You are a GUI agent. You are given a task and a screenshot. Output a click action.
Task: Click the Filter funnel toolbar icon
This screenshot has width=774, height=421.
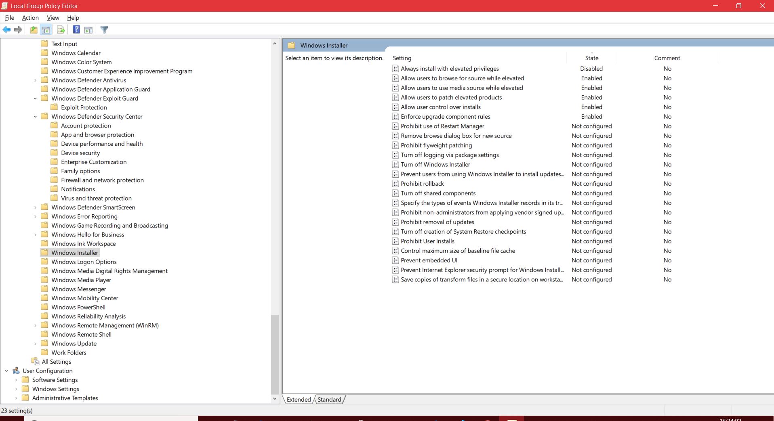104,29
